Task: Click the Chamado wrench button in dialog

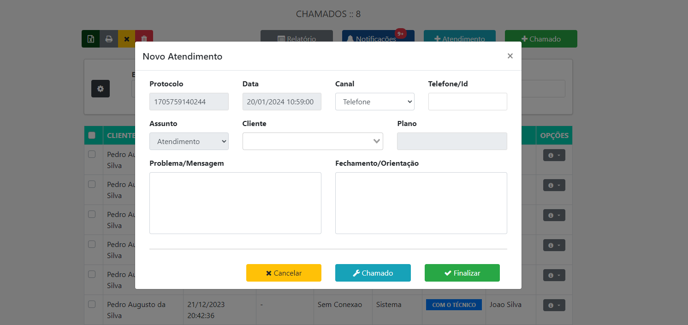Action: (373, 273)
